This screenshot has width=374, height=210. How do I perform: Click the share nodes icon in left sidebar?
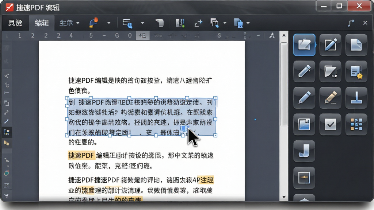click(7, 76)
